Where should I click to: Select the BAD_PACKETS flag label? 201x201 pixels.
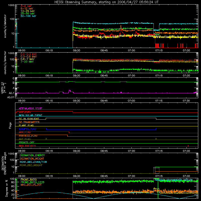click(x=27, y=146)
